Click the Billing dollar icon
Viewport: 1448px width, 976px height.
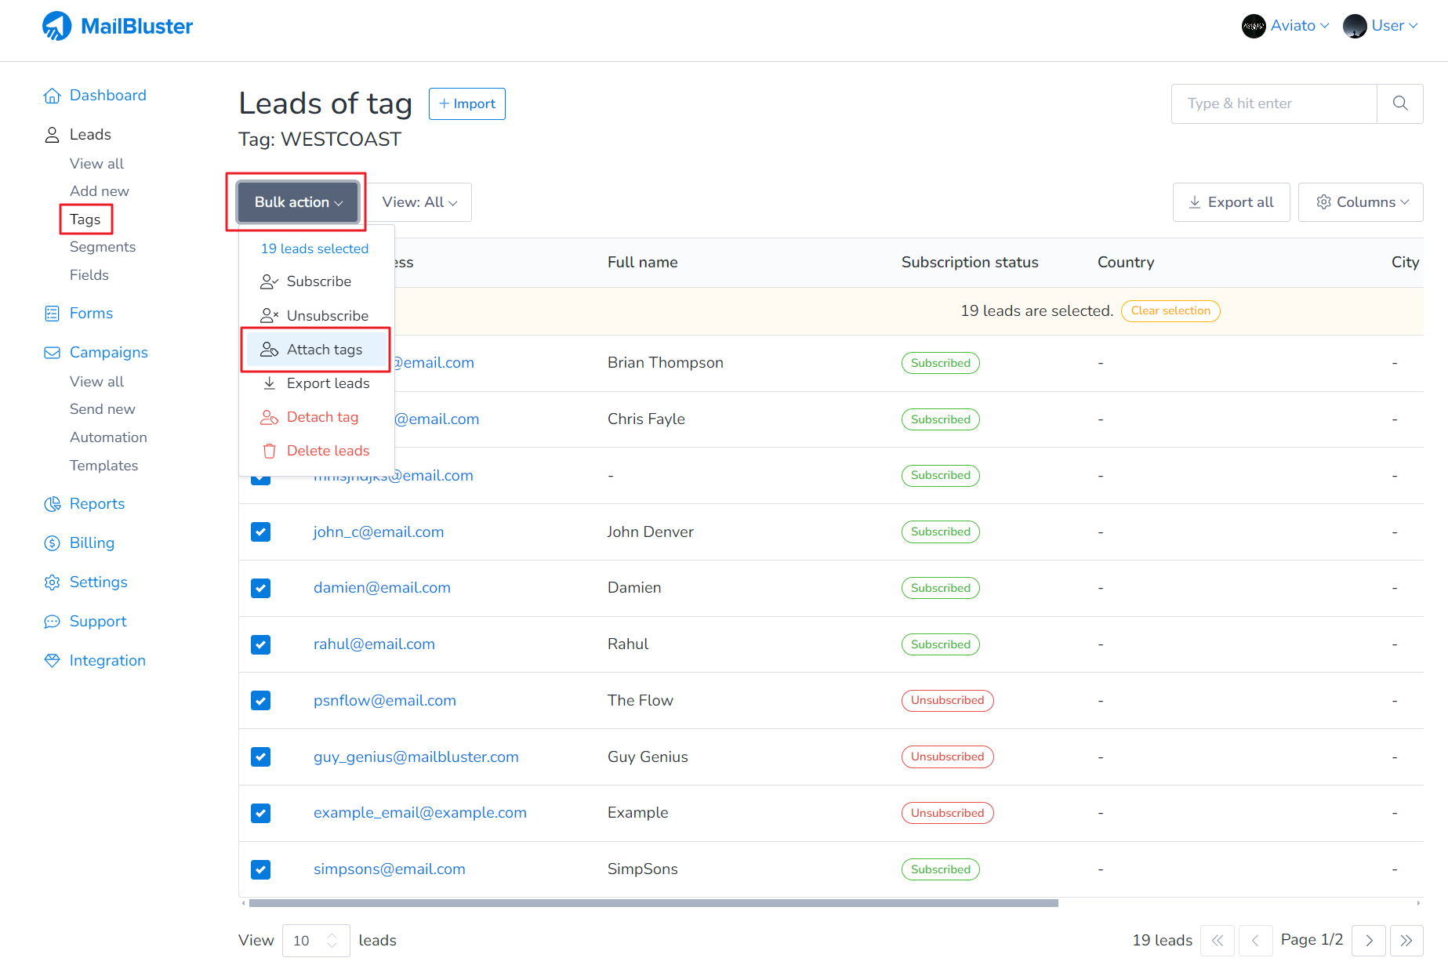point(52,543)
